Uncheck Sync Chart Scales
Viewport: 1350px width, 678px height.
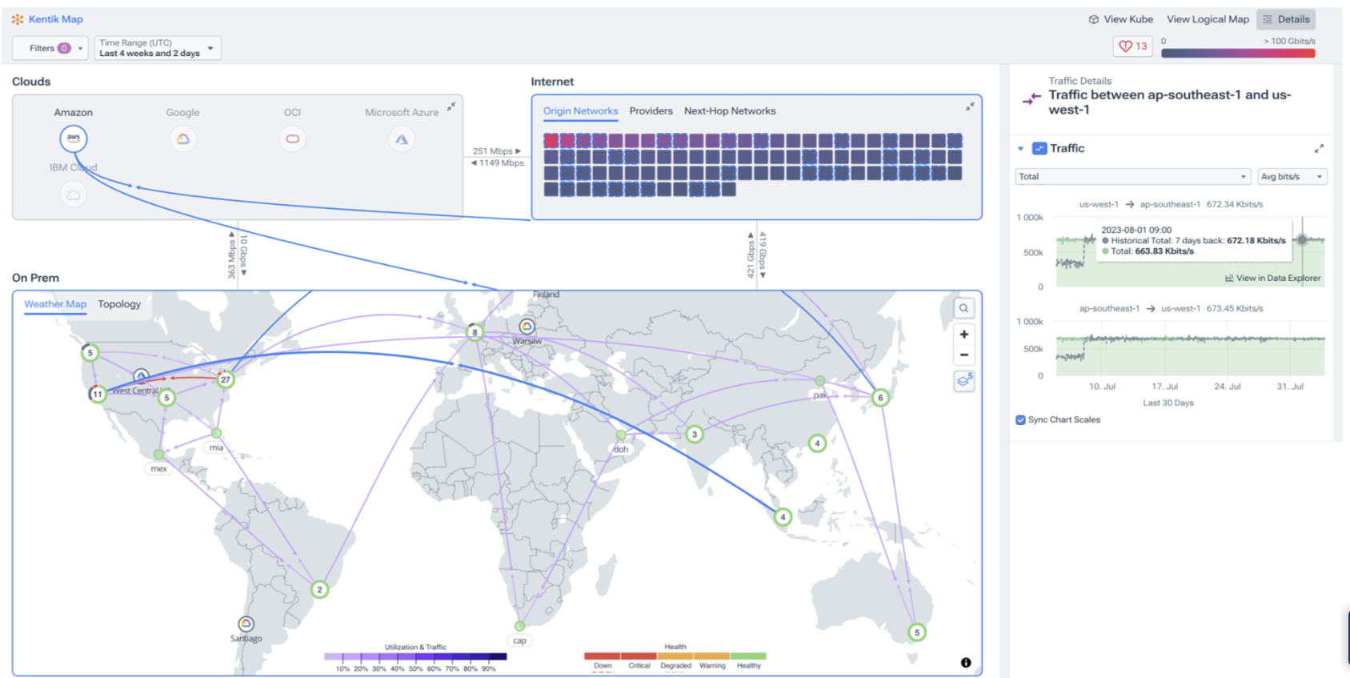[1020, 419]
